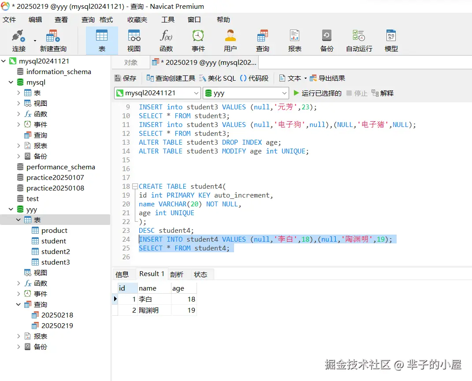This screenshot has height=381, width=472.
Task: Open the Backup (备份) toolbar icon
Action: tap(327, 41)
